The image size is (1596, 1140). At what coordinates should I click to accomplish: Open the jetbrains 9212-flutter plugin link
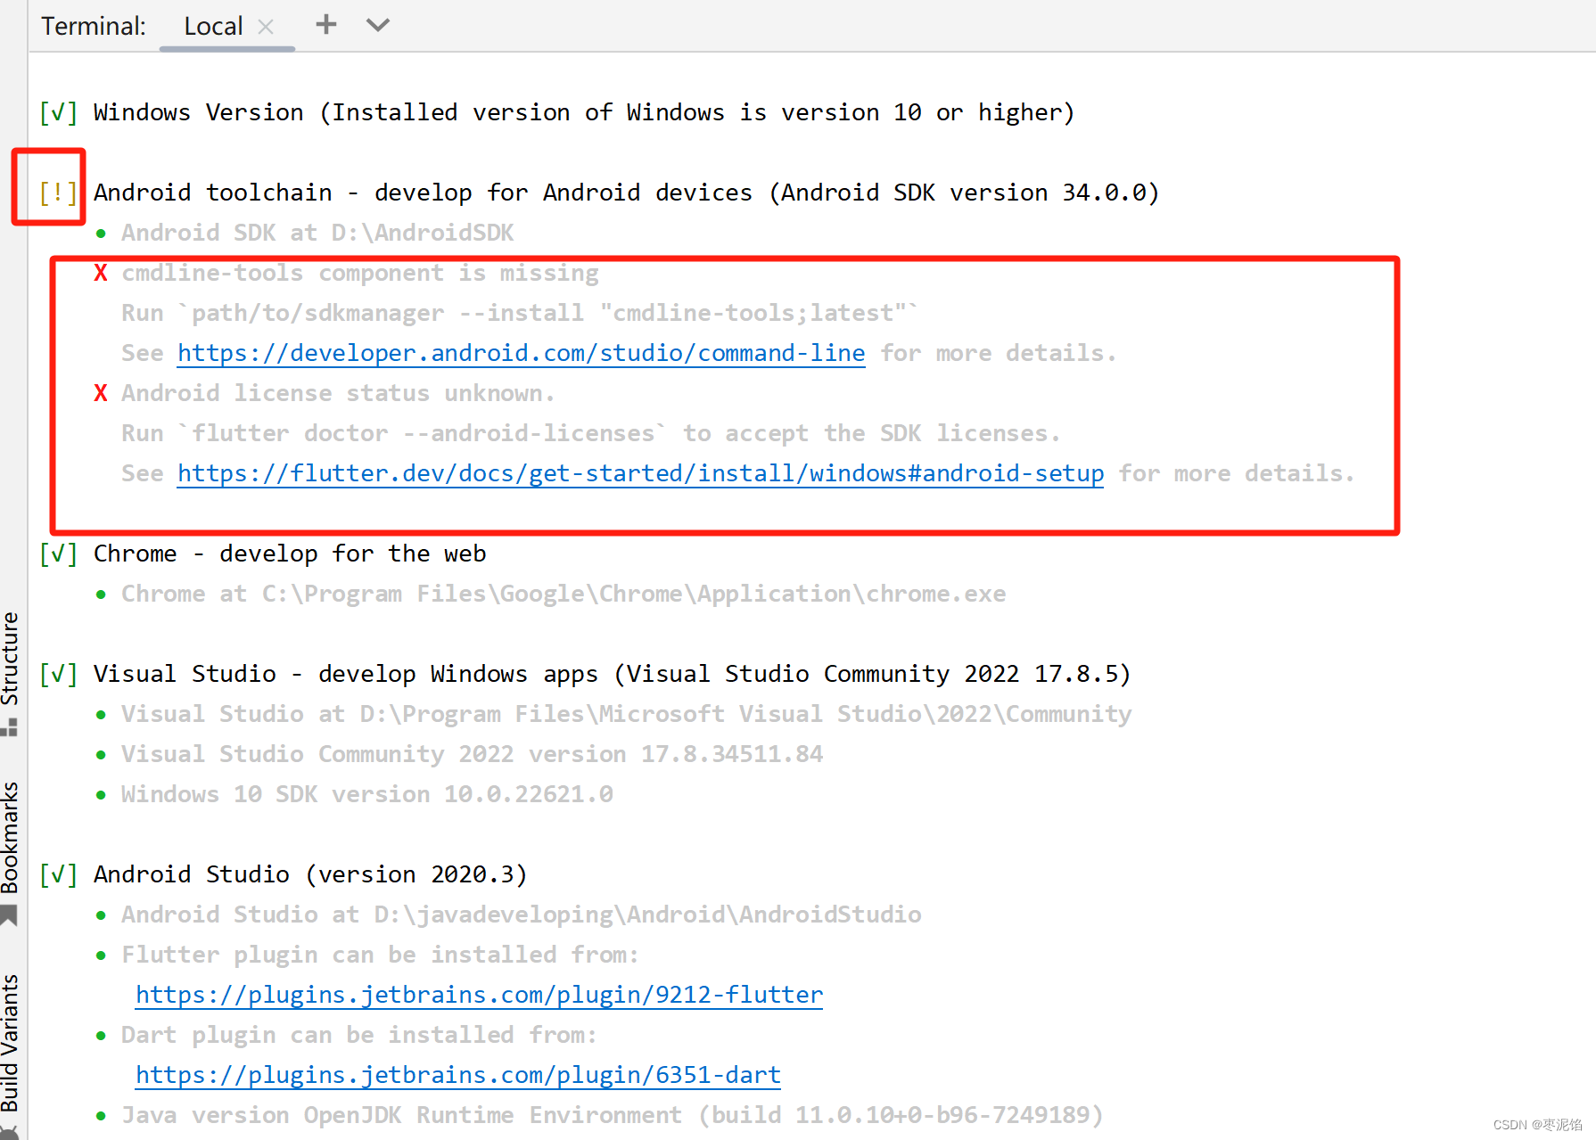pos(479,995)
